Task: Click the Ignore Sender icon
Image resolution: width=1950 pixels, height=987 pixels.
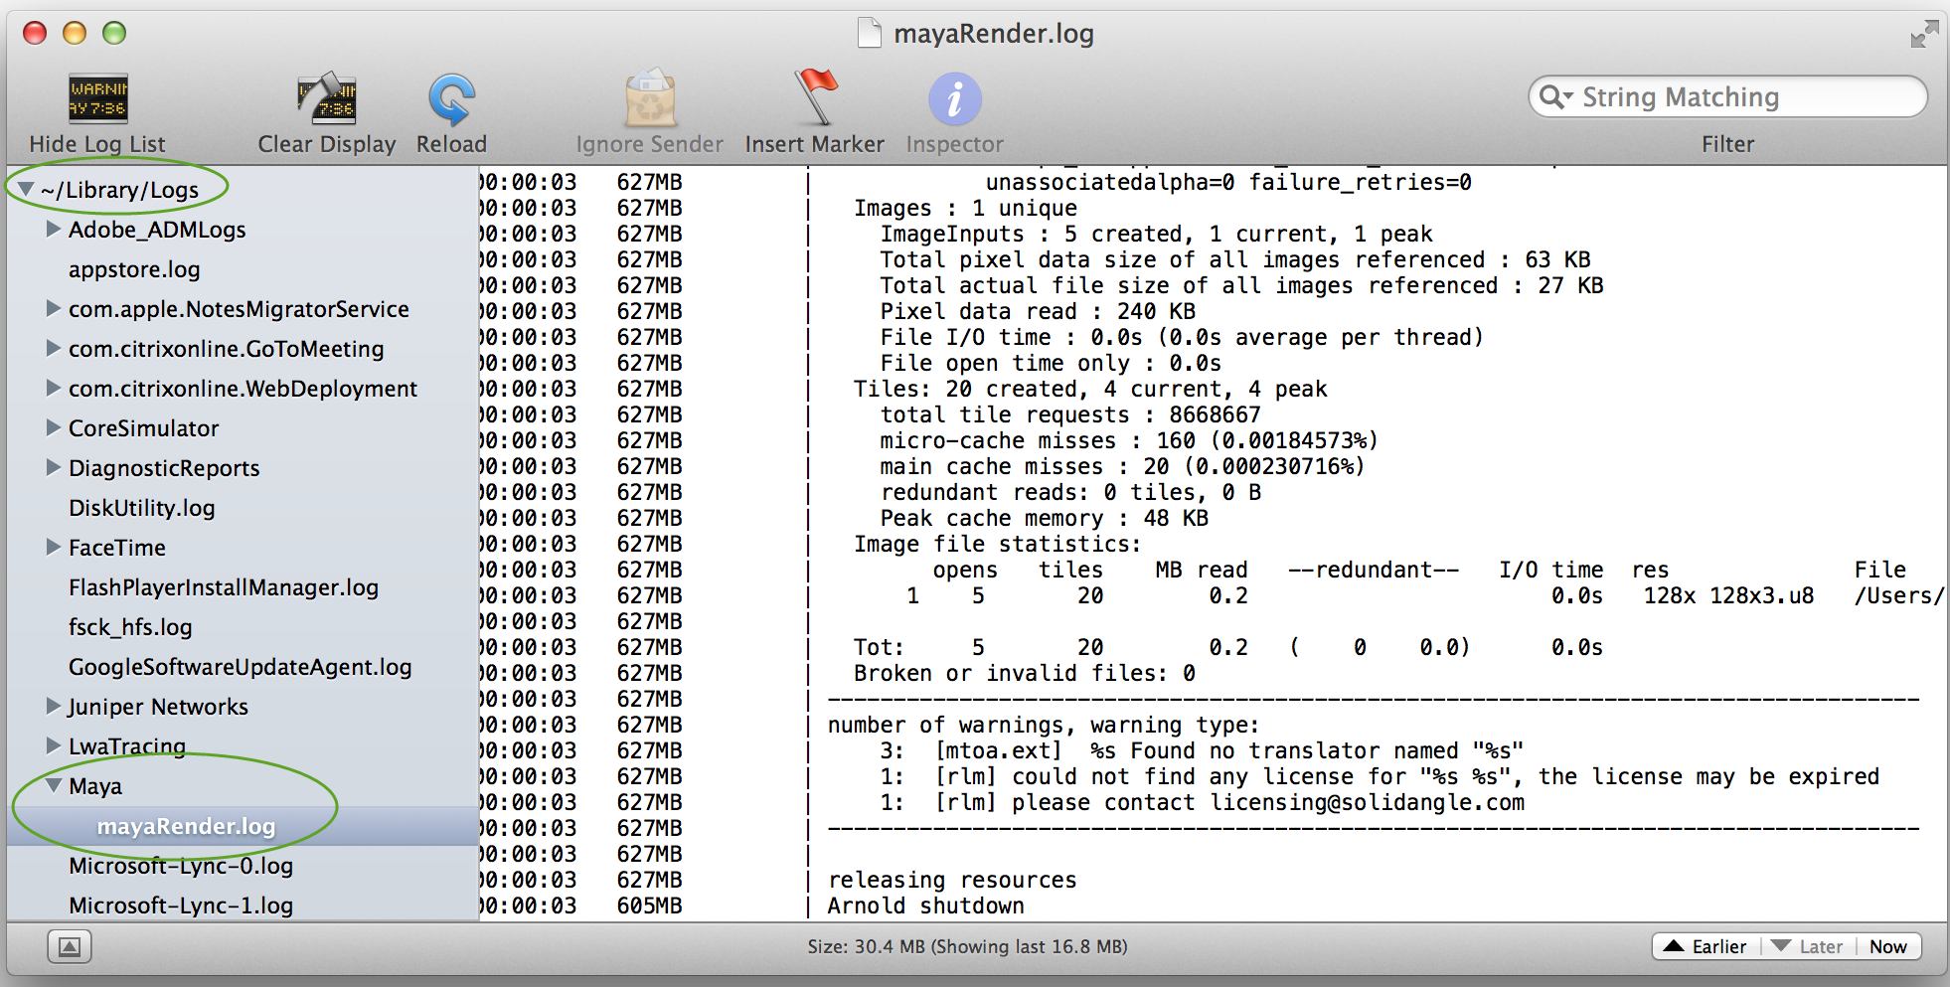Action: click(650, 99)
